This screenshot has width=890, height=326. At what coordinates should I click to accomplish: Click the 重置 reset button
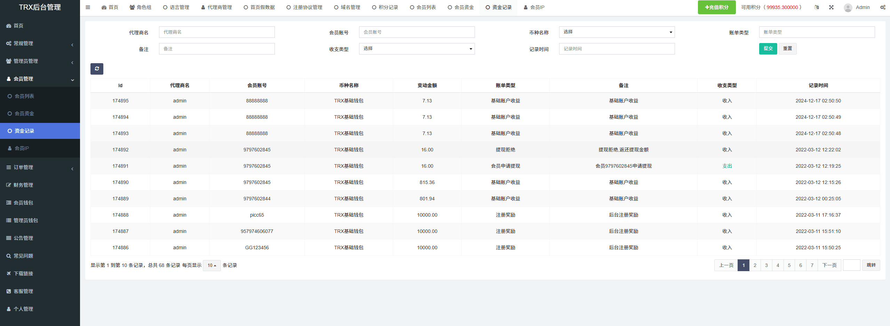coord(788,49)
